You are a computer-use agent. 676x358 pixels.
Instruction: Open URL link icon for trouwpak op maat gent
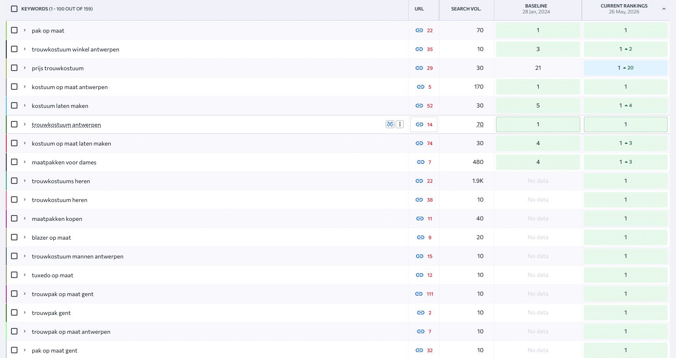[419, 294]
